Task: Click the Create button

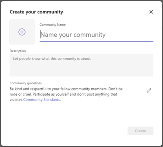Action: (x=141, y=131)
